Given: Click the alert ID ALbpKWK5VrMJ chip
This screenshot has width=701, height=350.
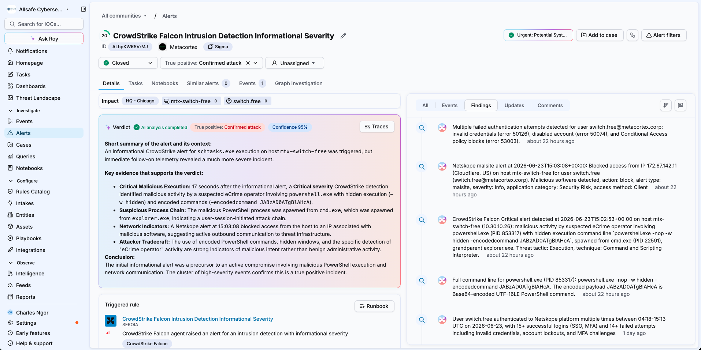Looking at the screenshot, I should coord(130,47).
